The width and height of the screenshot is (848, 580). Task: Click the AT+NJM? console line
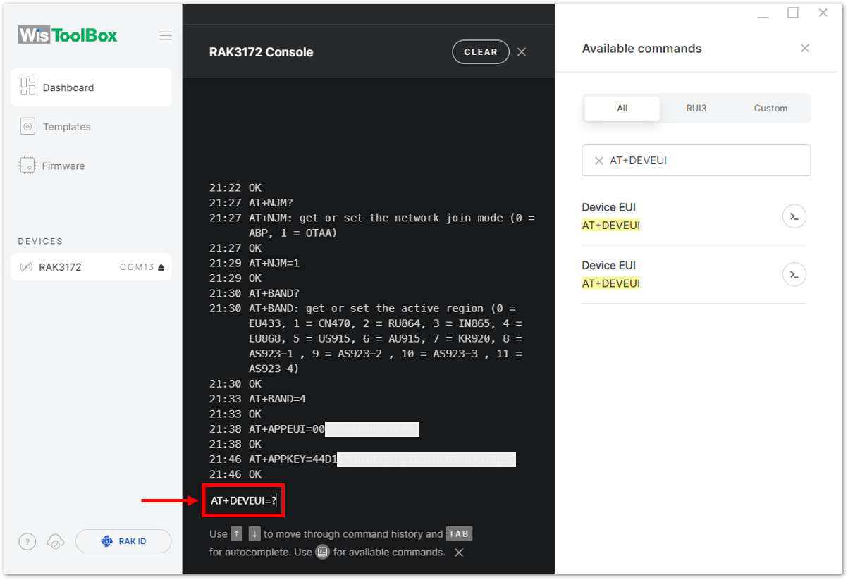[252, 203]
